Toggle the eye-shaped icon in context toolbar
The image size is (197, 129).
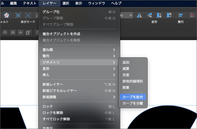[13, 32]
